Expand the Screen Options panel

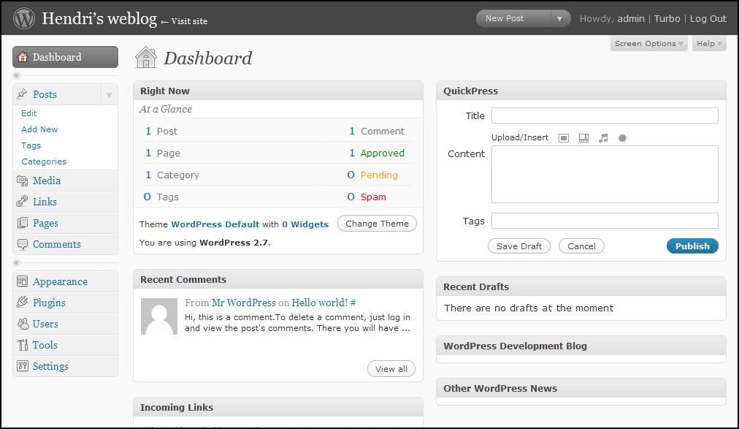648,43
